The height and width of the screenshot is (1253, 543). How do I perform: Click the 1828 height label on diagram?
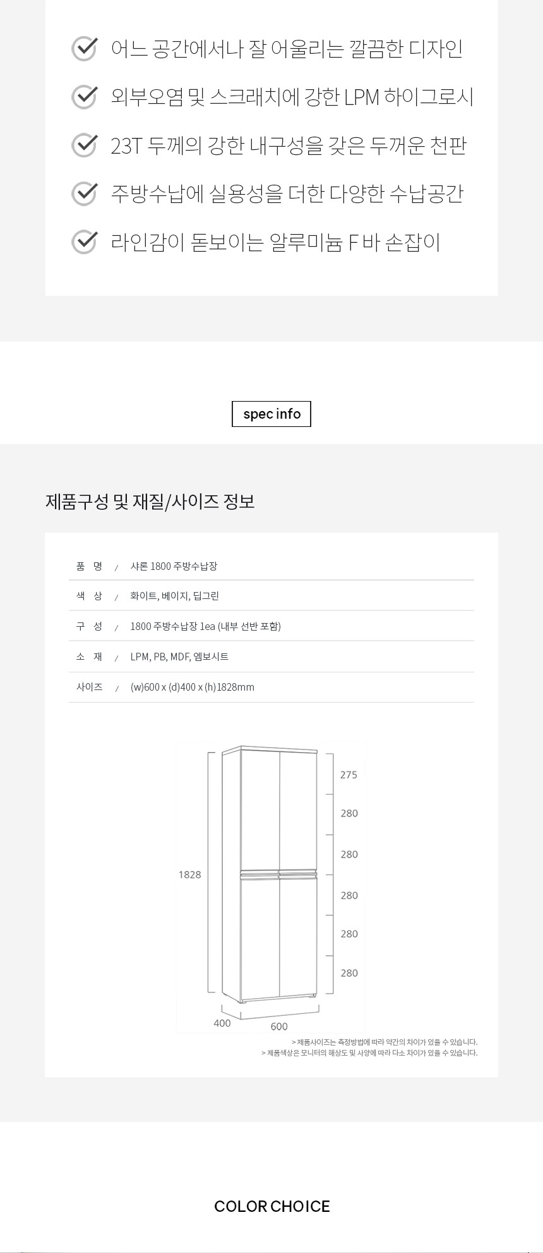189,875
